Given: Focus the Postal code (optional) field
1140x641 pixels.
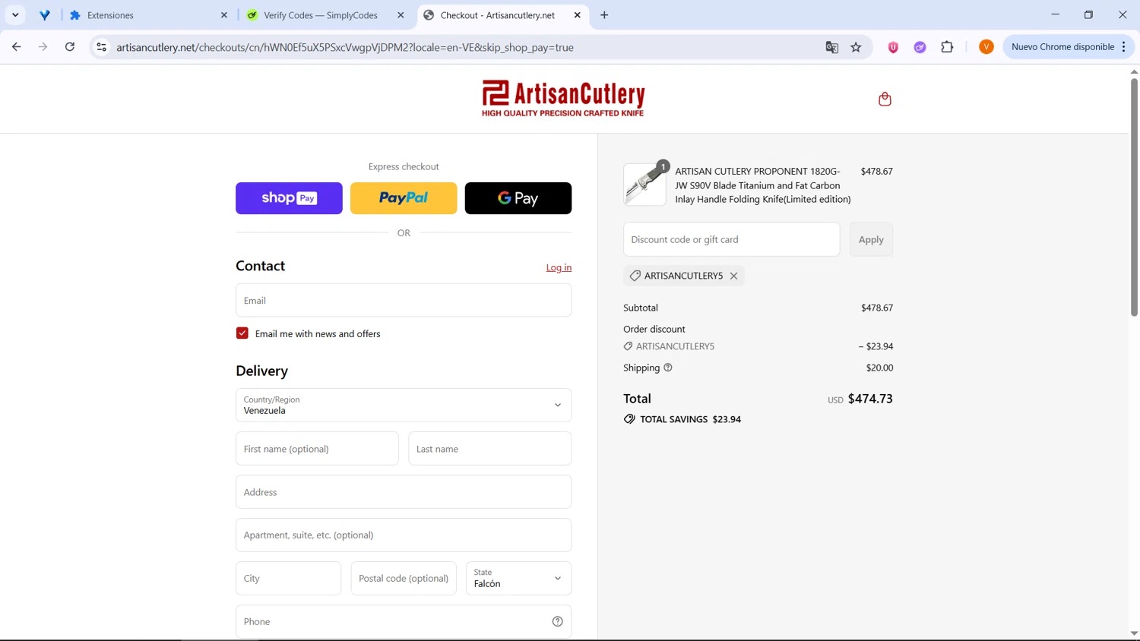Looking at the screenshot, I should tap(404, 579).
